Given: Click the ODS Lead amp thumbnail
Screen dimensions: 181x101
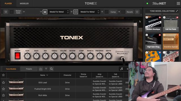Looking at the screenshot, I should click(16, 82).
